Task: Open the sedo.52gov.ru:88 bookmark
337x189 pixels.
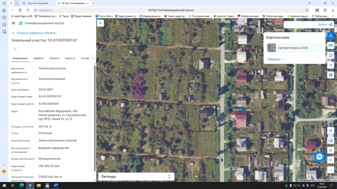Action: pyautogui.click(x=21, y=16)
